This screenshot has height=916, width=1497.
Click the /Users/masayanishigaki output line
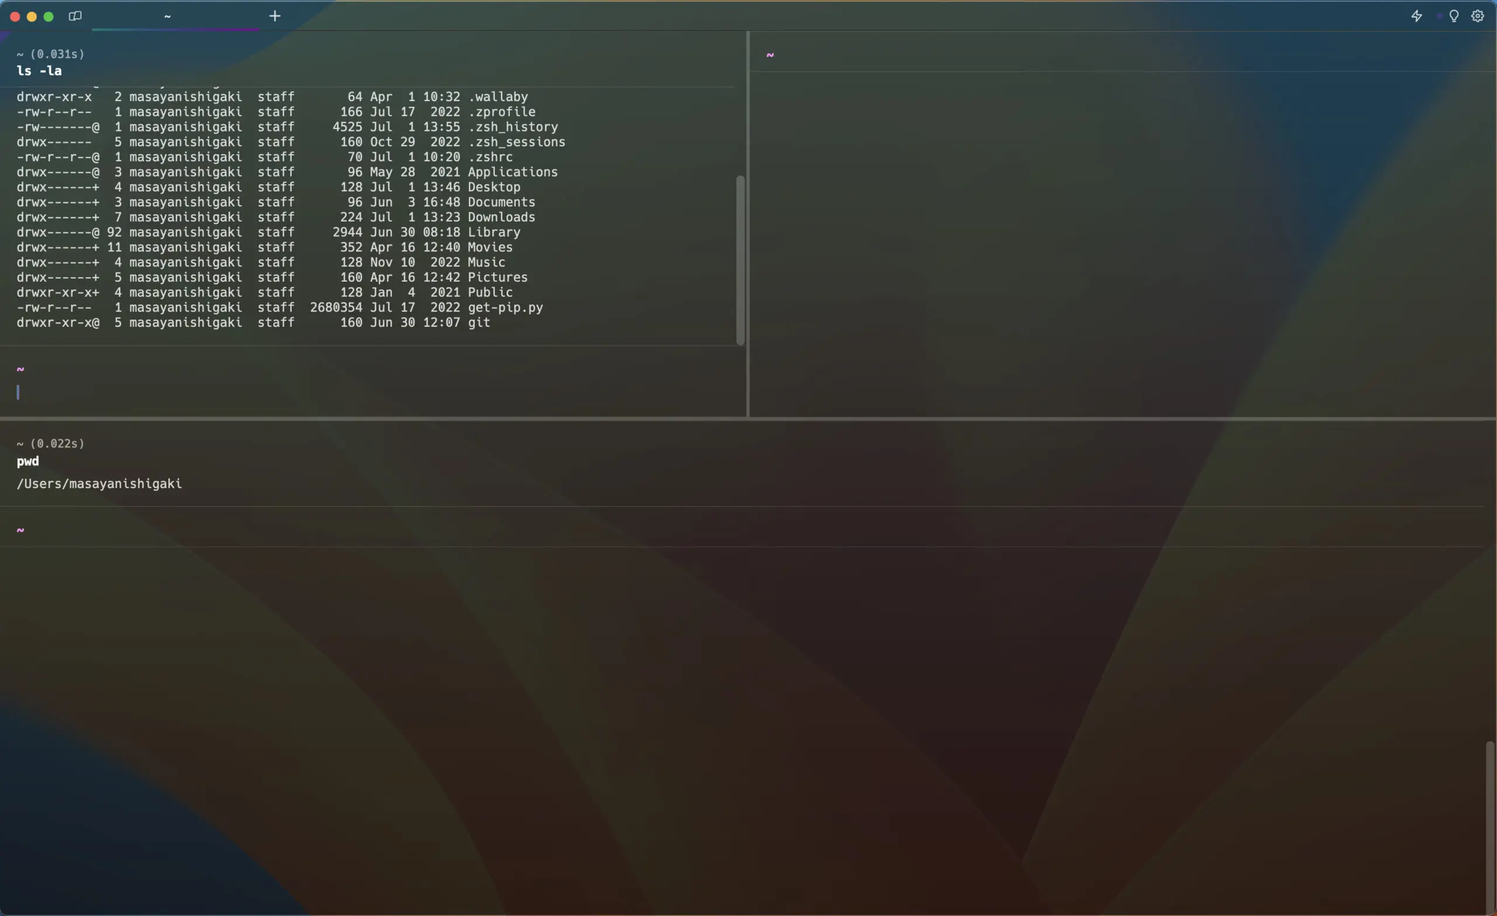click(99, 484)
